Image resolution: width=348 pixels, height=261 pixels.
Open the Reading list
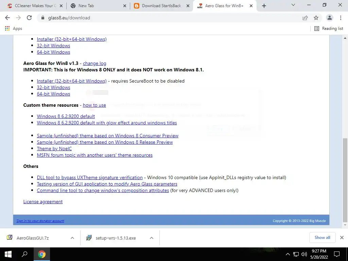329,29
